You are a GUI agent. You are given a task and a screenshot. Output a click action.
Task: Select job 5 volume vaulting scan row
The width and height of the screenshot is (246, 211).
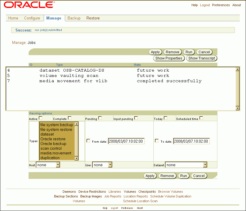pos(121,75)
